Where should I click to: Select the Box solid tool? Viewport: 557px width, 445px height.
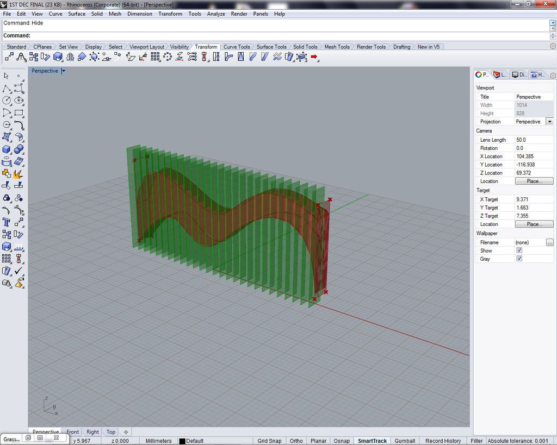click(7, 149)
